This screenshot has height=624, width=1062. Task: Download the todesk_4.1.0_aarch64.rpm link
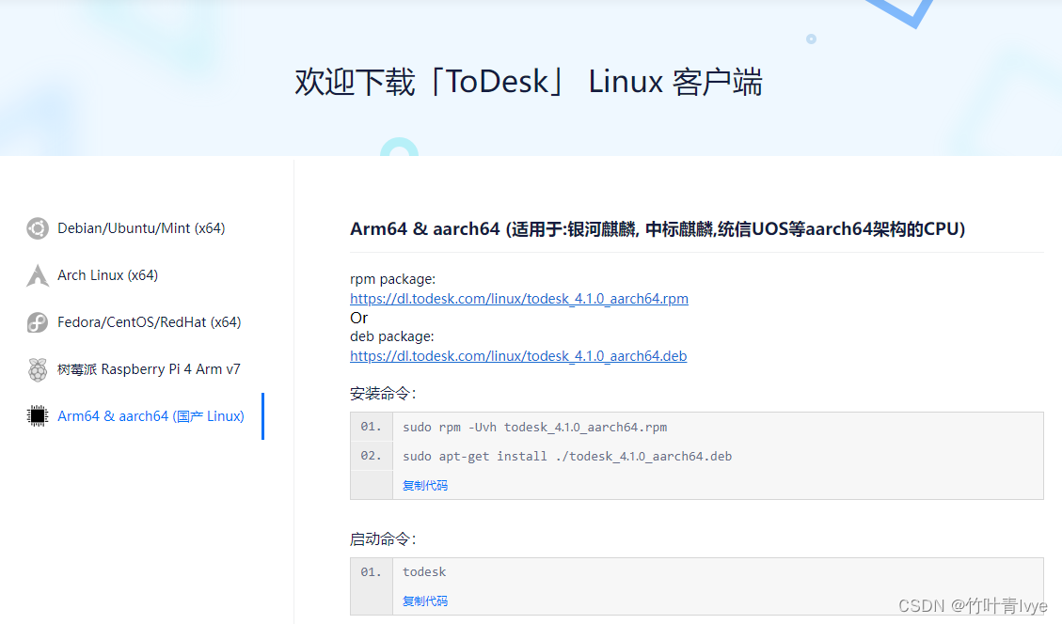click(x=519, y=299)
